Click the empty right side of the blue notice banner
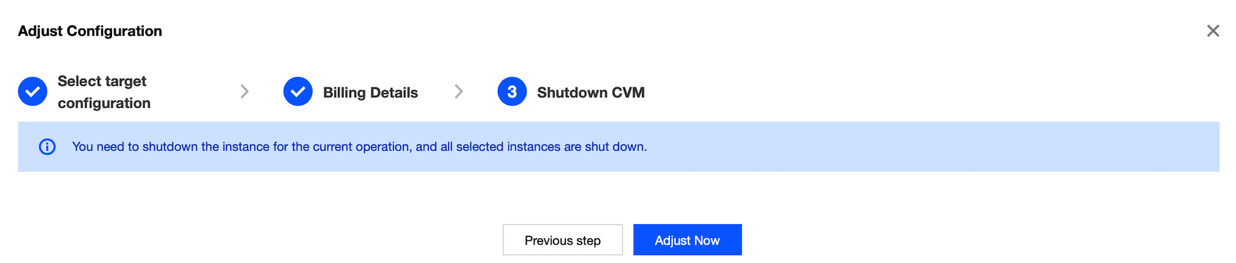Screen dimensions: 1236x263 pos(977,146)
